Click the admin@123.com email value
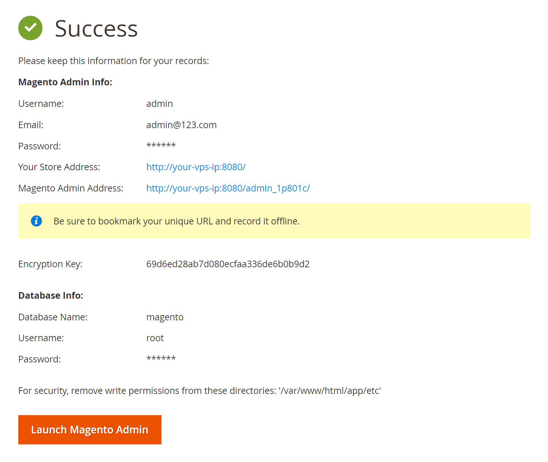548x462 pixels. point(181,125)
